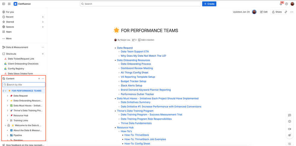Click the page editor avatar near Updated Jan 24
The image size is (296, 146).
[x=254, y=12]
